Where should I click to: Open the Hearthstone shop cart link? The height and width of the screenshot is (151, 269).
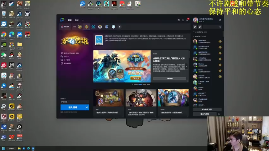[x=70, y=53]
